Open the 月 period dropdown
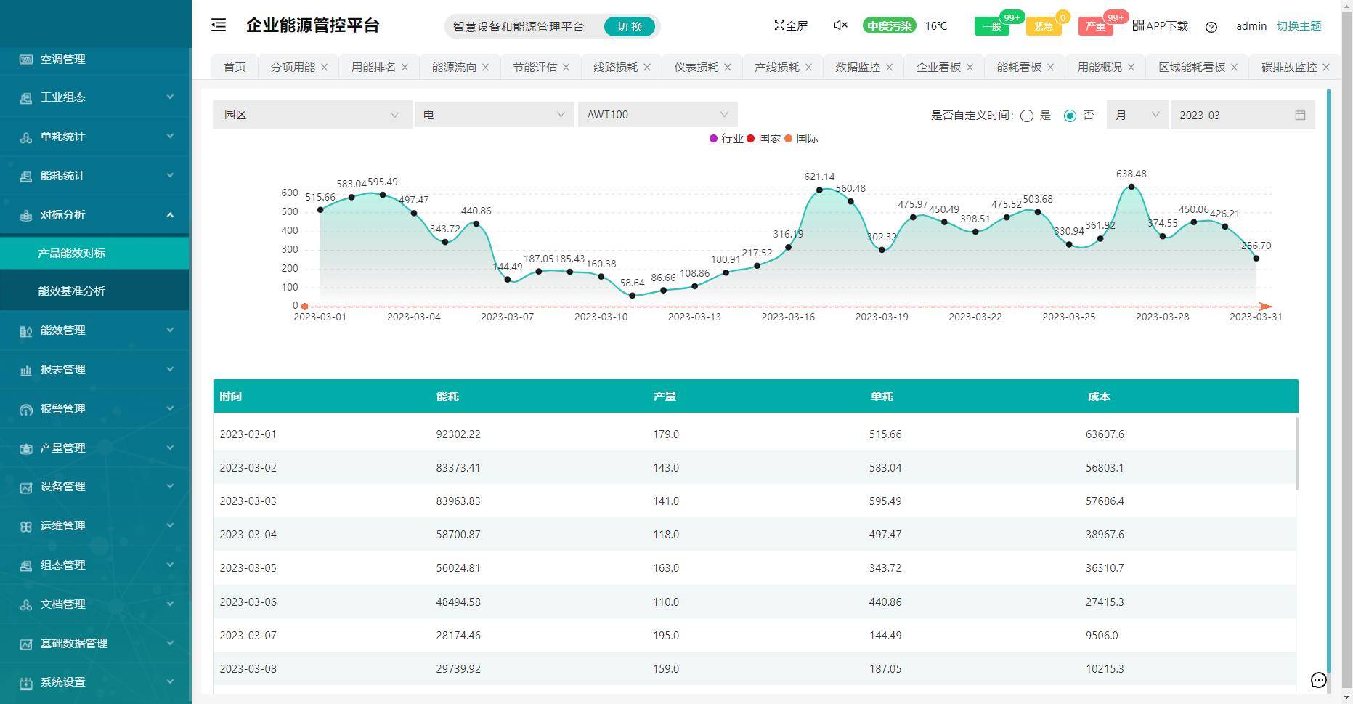 [1137, 115]
